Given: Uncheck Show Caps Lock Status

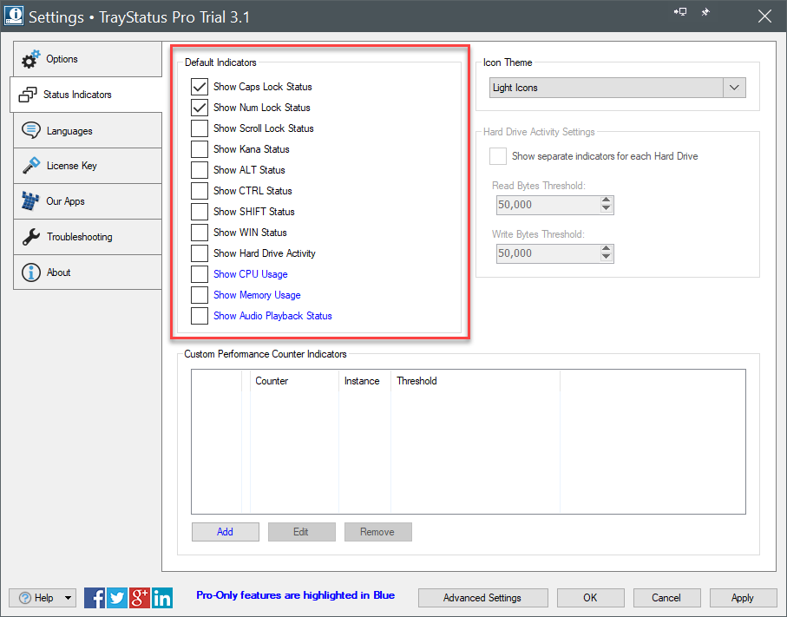Looking at the screenshot, I should click(x=200, y=87).
